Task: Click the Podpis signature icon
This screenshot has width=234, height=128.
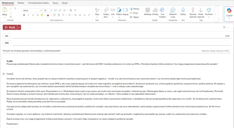Action: click(119, 10)
